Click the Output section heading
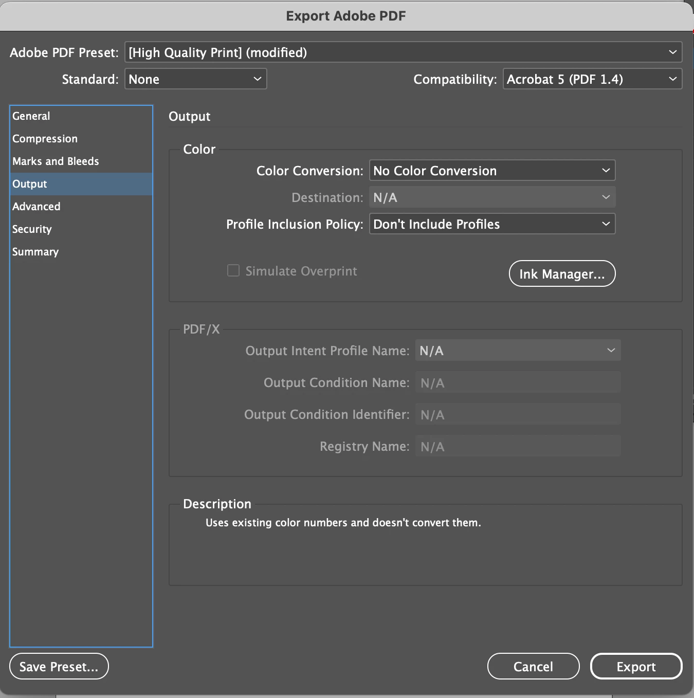 point(190,117)
